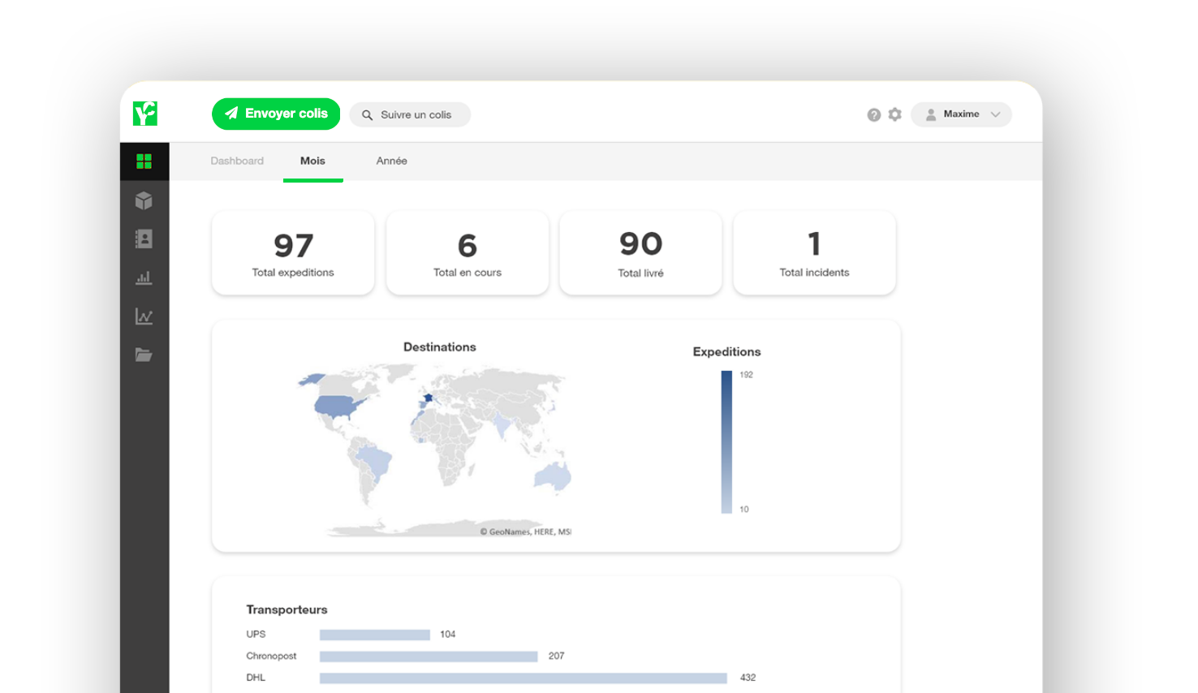Switch to the Dashboard tab
The width and height of the screenshot is (1198, 693).
tap(237, 161)
